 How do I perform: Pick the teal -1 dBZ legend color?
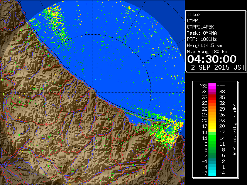coord(212,161)
